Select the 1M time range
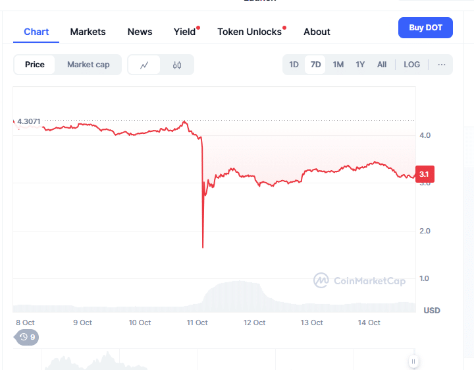474x370 pixels. (338, 65)
